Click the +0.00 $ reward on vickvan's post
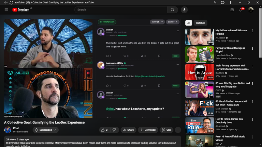The height and width of the screenshot is (147, 262). (x=176, y=56)
